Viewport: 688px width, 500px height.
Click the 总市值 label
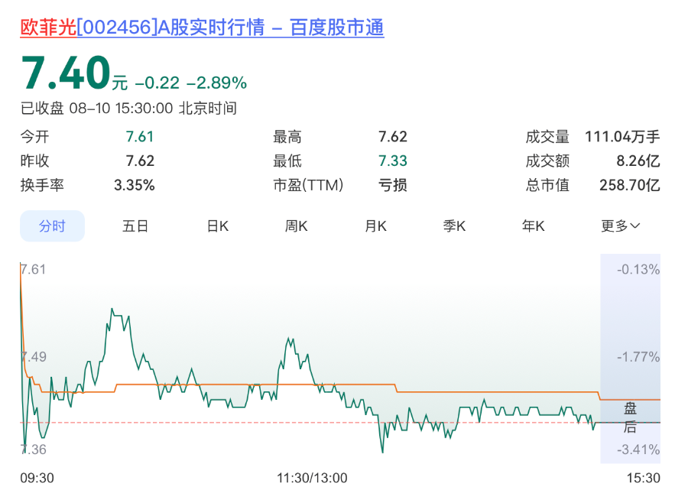547,185
